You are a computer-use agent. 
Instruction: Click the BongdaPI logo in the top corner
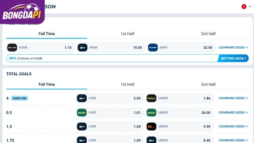pyautogui.click(x=22, y=12)
